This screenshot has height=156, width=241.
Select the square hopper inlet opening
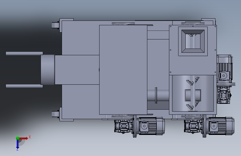pos(193,41)
